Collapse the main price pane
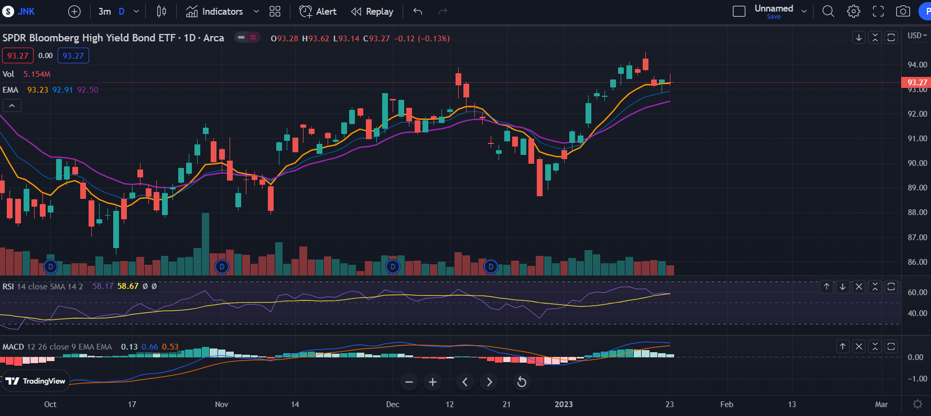The image size is (931, 416). pos(875,38)
